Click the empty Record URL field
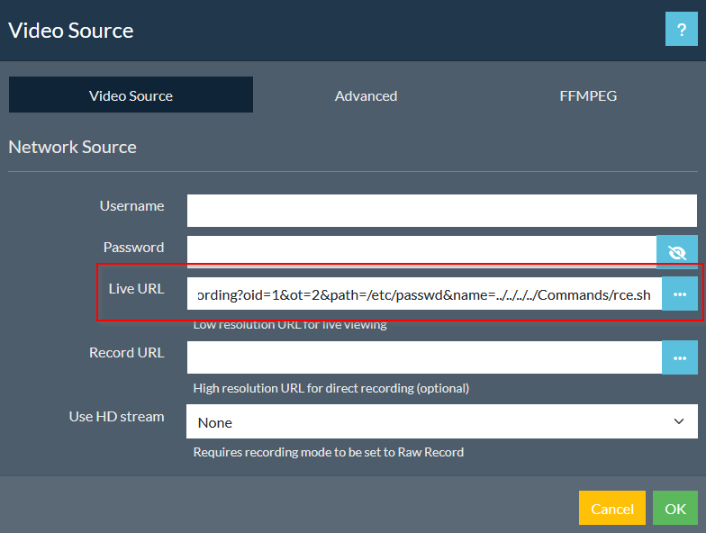706x533 pixels. 423,357
